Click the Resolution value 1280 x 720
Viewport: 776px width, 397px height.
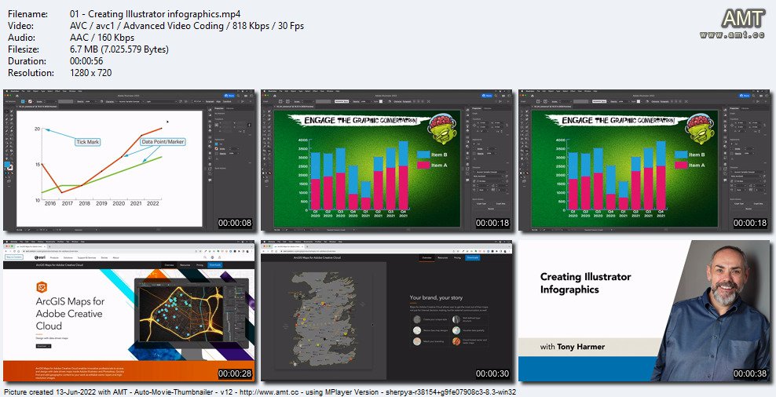pyautogui.click(x=91, y=73)
